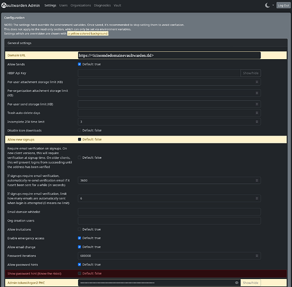Open Organizations in the nav bar
This screenshot has width=292, height=287.
(x=80, y=5)
